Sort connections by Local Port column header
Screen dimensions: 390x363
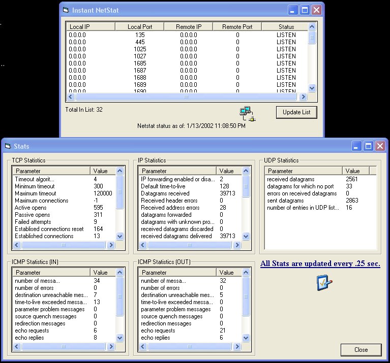pyautogui.click(x=139, y=26)
